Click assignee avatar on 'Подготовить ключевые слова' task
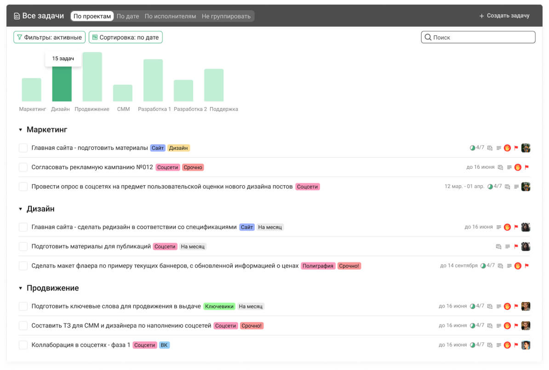Screen dimensions: 549x370 (x=526, y=306)
